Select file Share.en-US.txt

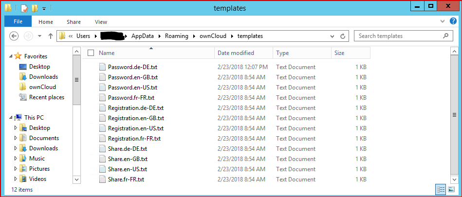pyautogui.click(x=127, y=169)
